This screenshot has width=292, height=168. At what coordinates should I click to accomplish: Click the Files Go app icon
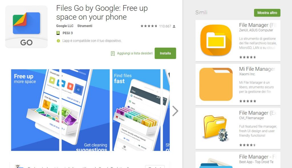pyautogui.click(x=27, y=27)
